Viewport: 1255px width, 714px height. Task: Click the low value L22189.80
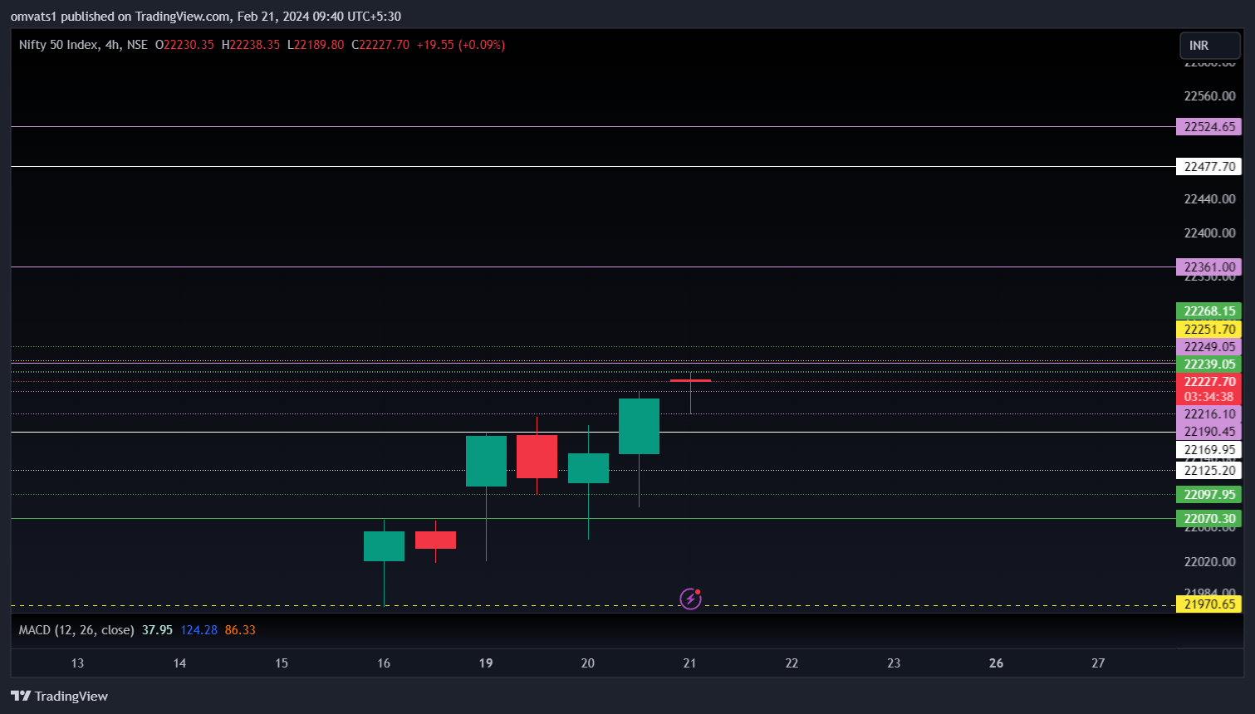click(x=316, y=45)
